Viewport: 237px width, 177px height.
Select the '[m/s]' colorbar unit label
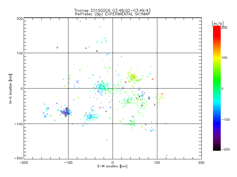217,24
